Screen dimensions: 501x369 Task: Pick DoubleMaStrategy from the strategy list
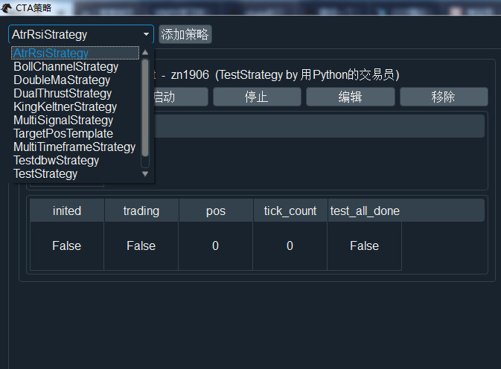[62, 80]
